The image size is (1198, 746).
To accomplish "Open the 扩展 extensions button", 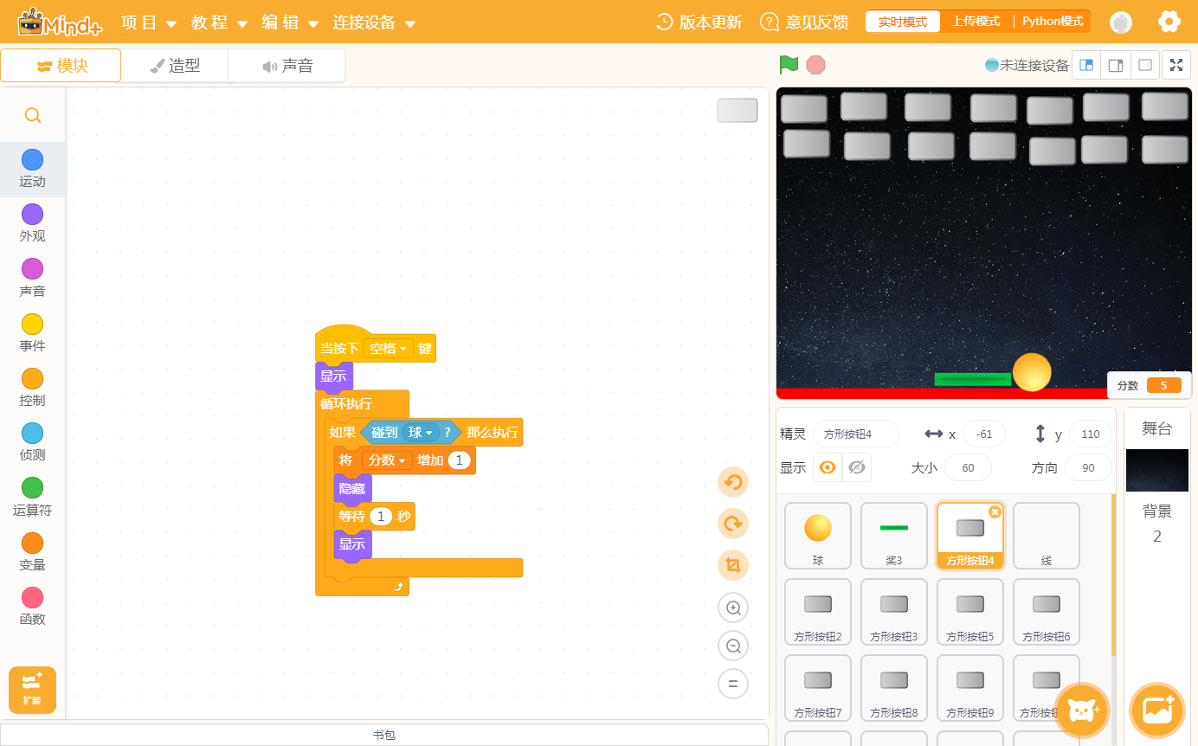I will (x=33, y=690).
